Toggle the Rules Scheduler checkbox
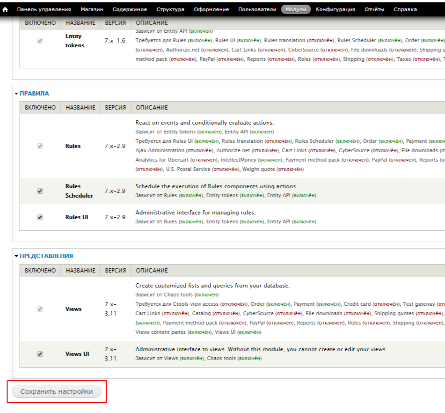Screen dimensions: 445x413 click(x=40, y=191)
